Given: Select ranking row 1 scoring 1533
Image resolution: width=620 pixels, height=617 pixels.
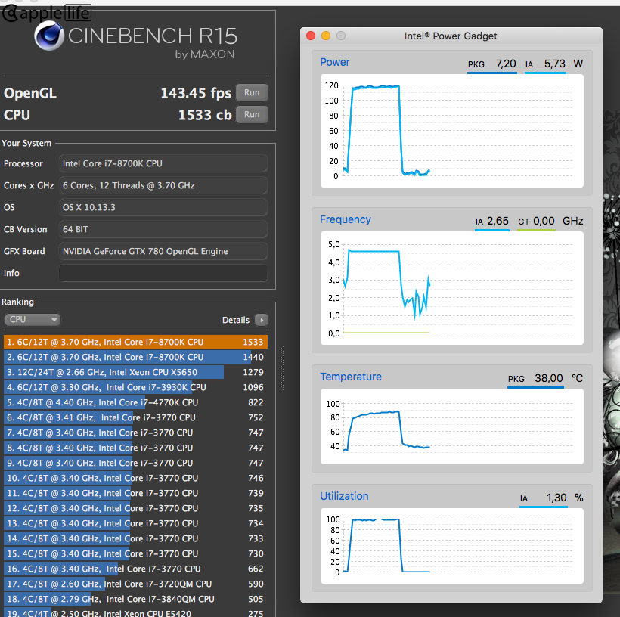Looking at the screenshot, I should (x=135, y=342).
